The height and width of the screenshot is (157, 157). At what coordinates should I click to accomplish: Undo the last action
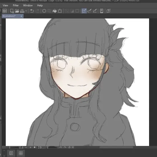pyautogui.click(x=32, y=11)
